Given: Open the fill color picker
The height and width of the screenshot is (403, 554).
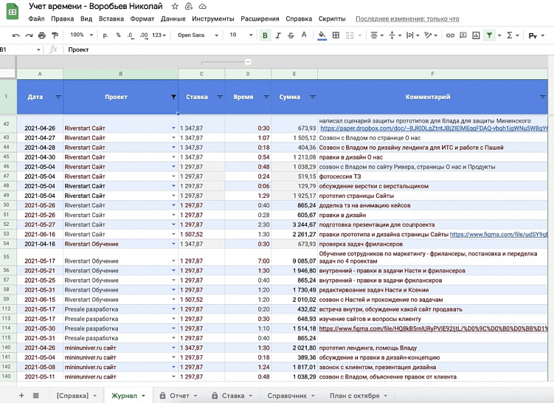Looking at the screenshot, I should click(x=322, y=35).
